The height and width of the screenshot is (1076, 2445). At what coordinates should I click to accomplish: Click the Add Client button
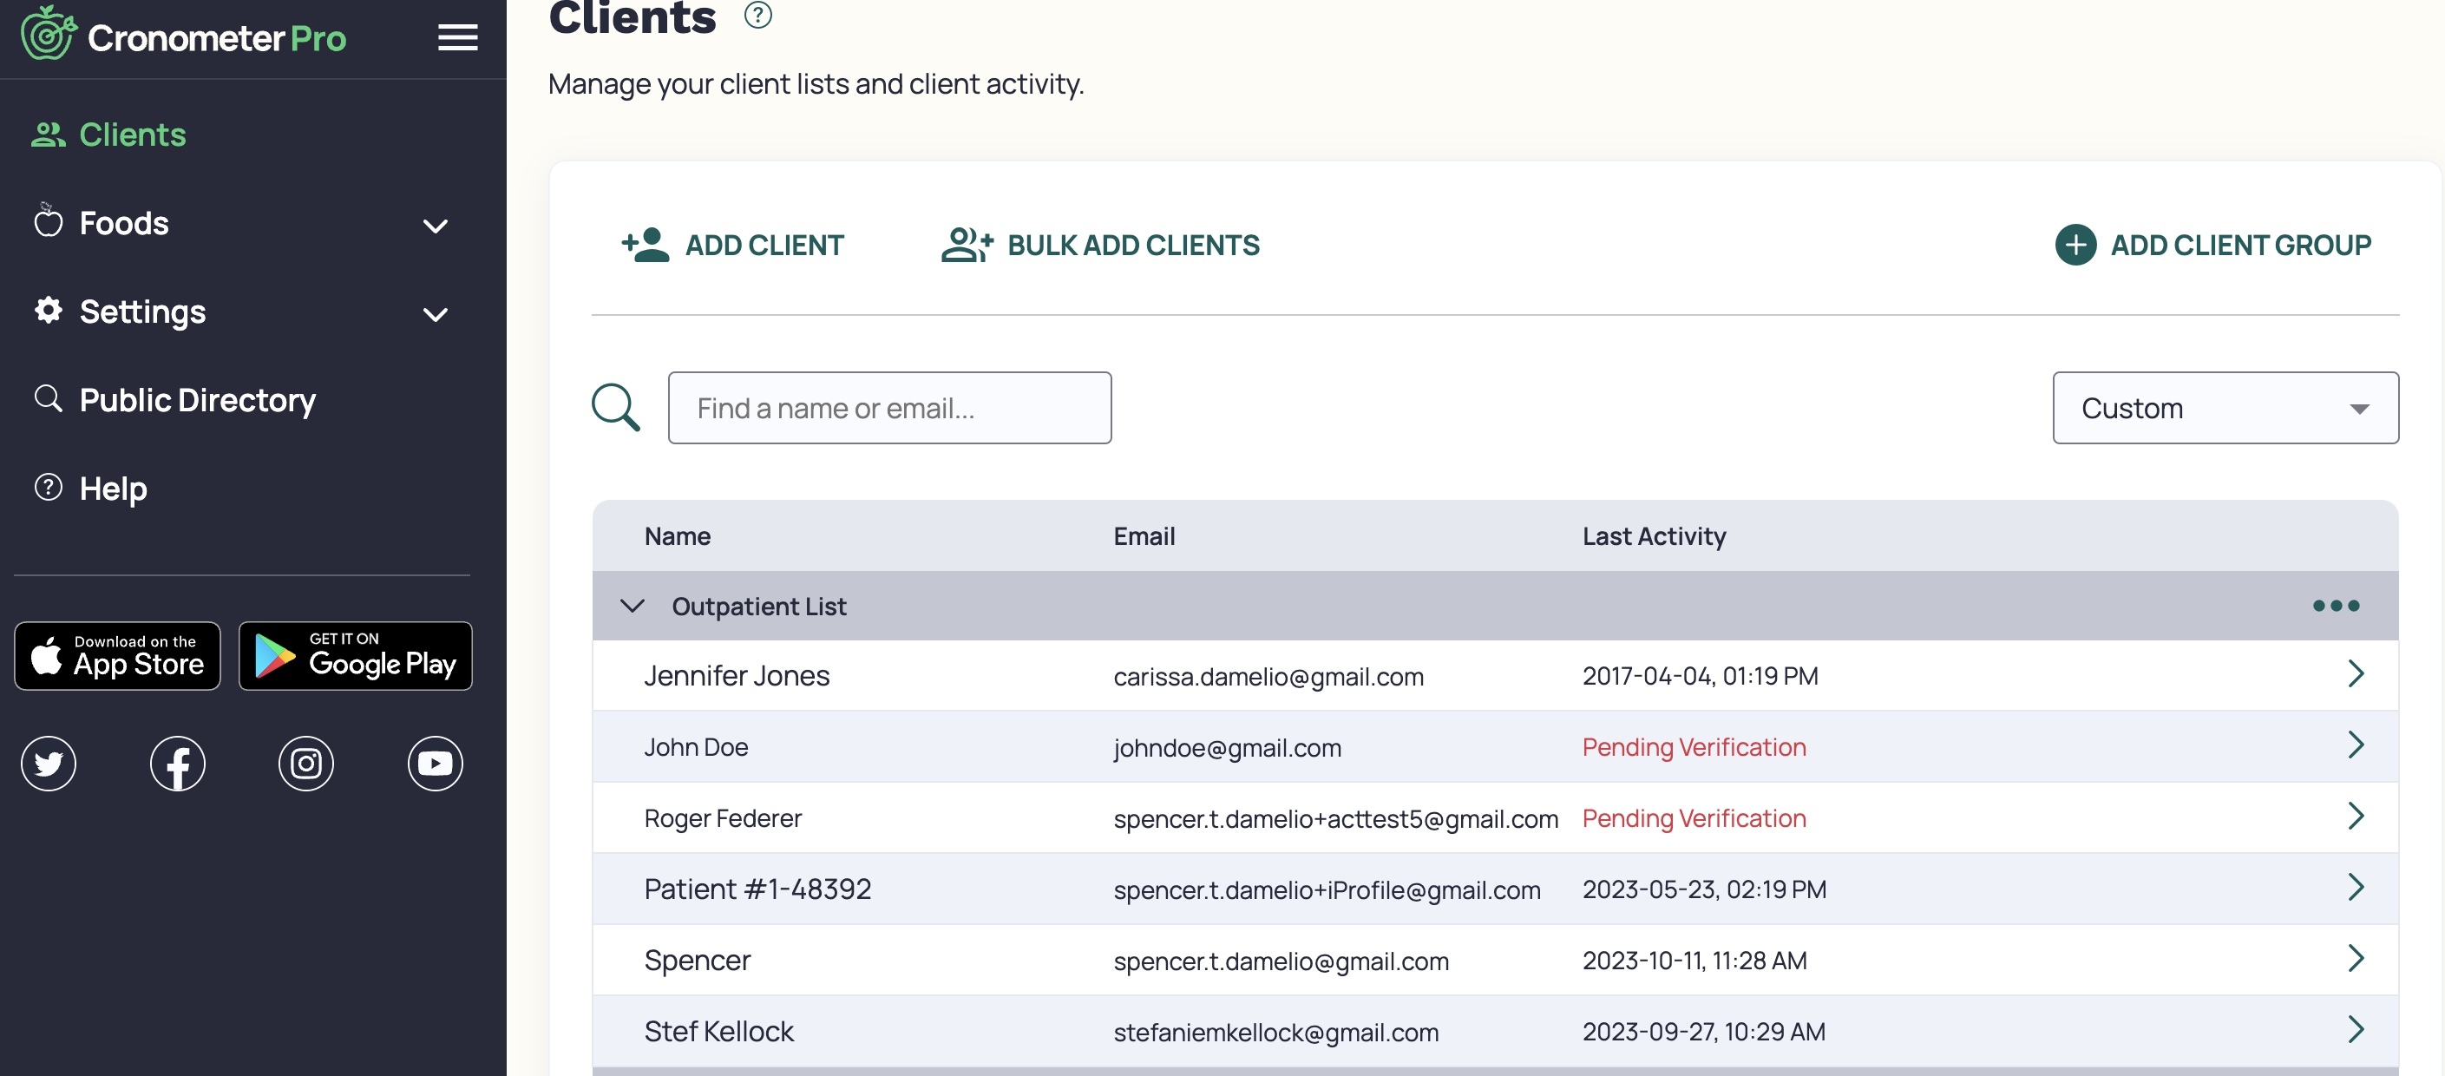[x=733, y=245]
